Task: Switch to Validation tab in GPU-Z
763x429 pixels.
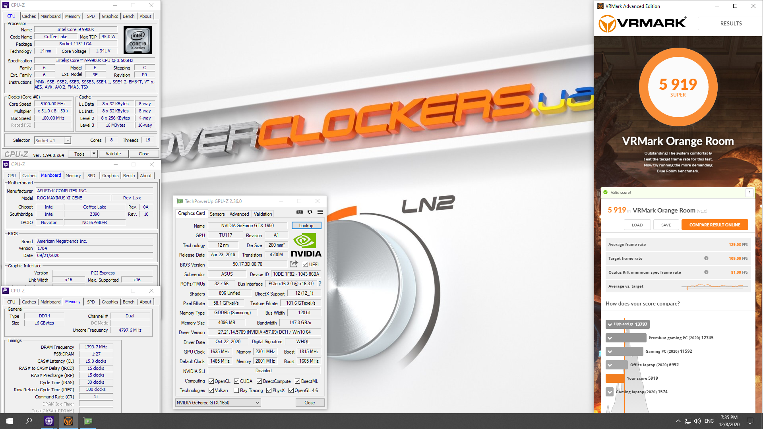Action: click(x=263, y=214)
